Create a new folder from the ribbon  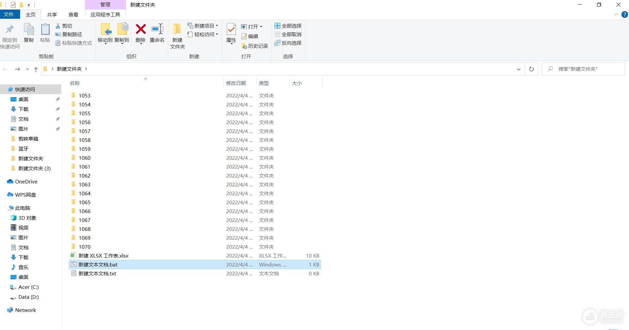tap(177, 37)
